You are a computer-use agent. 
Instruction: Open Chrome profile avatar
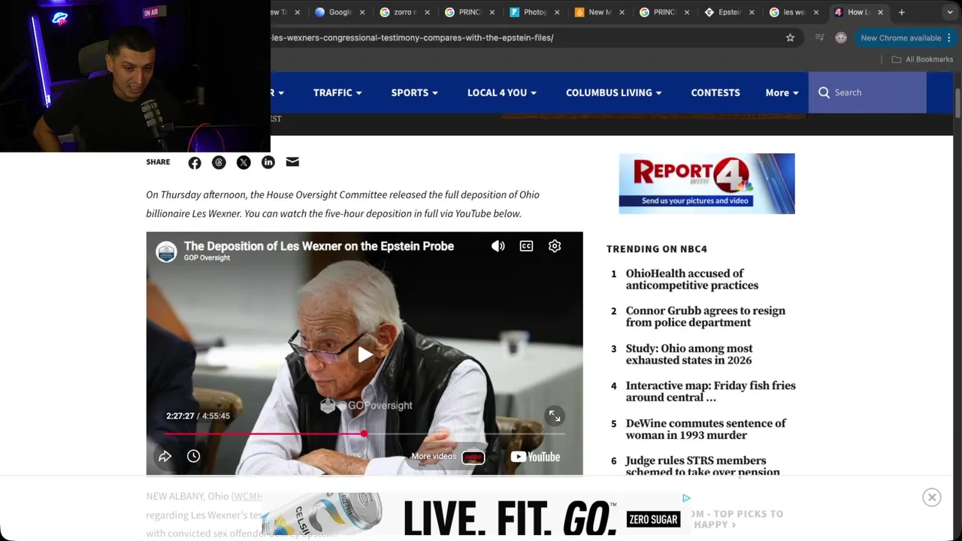841,38
